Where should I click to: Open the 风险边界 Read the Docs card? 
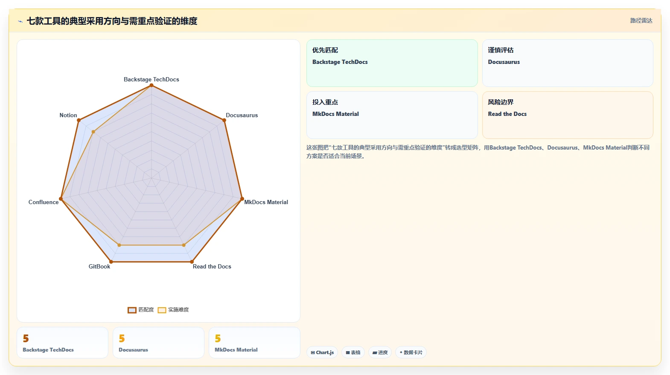[568, 115]
